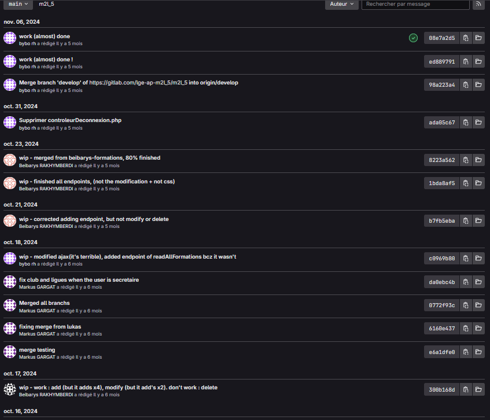Click commit hash button e6a1dfe0
This screenshot has width=490, height=420.
(441, 352)
